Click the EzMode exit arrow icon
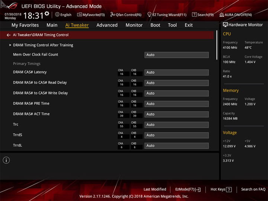 coord(198,189)
